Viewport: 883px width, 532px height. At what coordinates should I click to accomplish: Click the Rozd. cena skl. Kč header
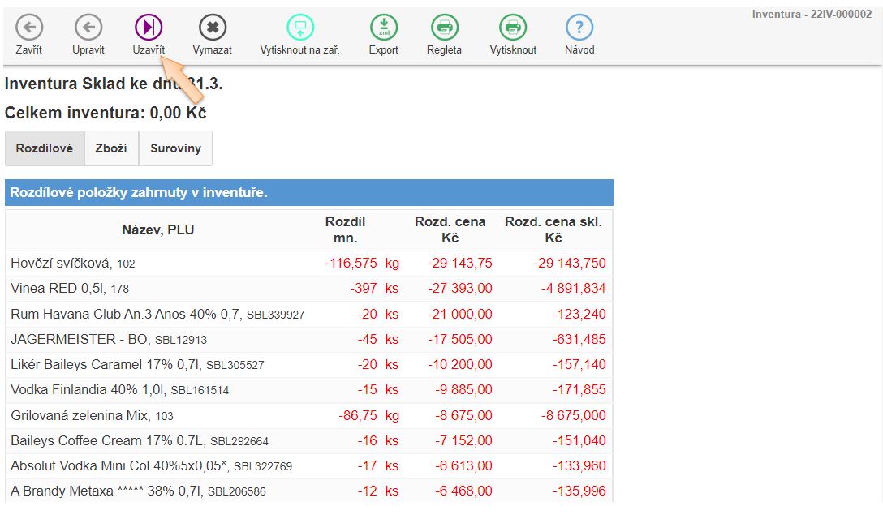[553, 230]
